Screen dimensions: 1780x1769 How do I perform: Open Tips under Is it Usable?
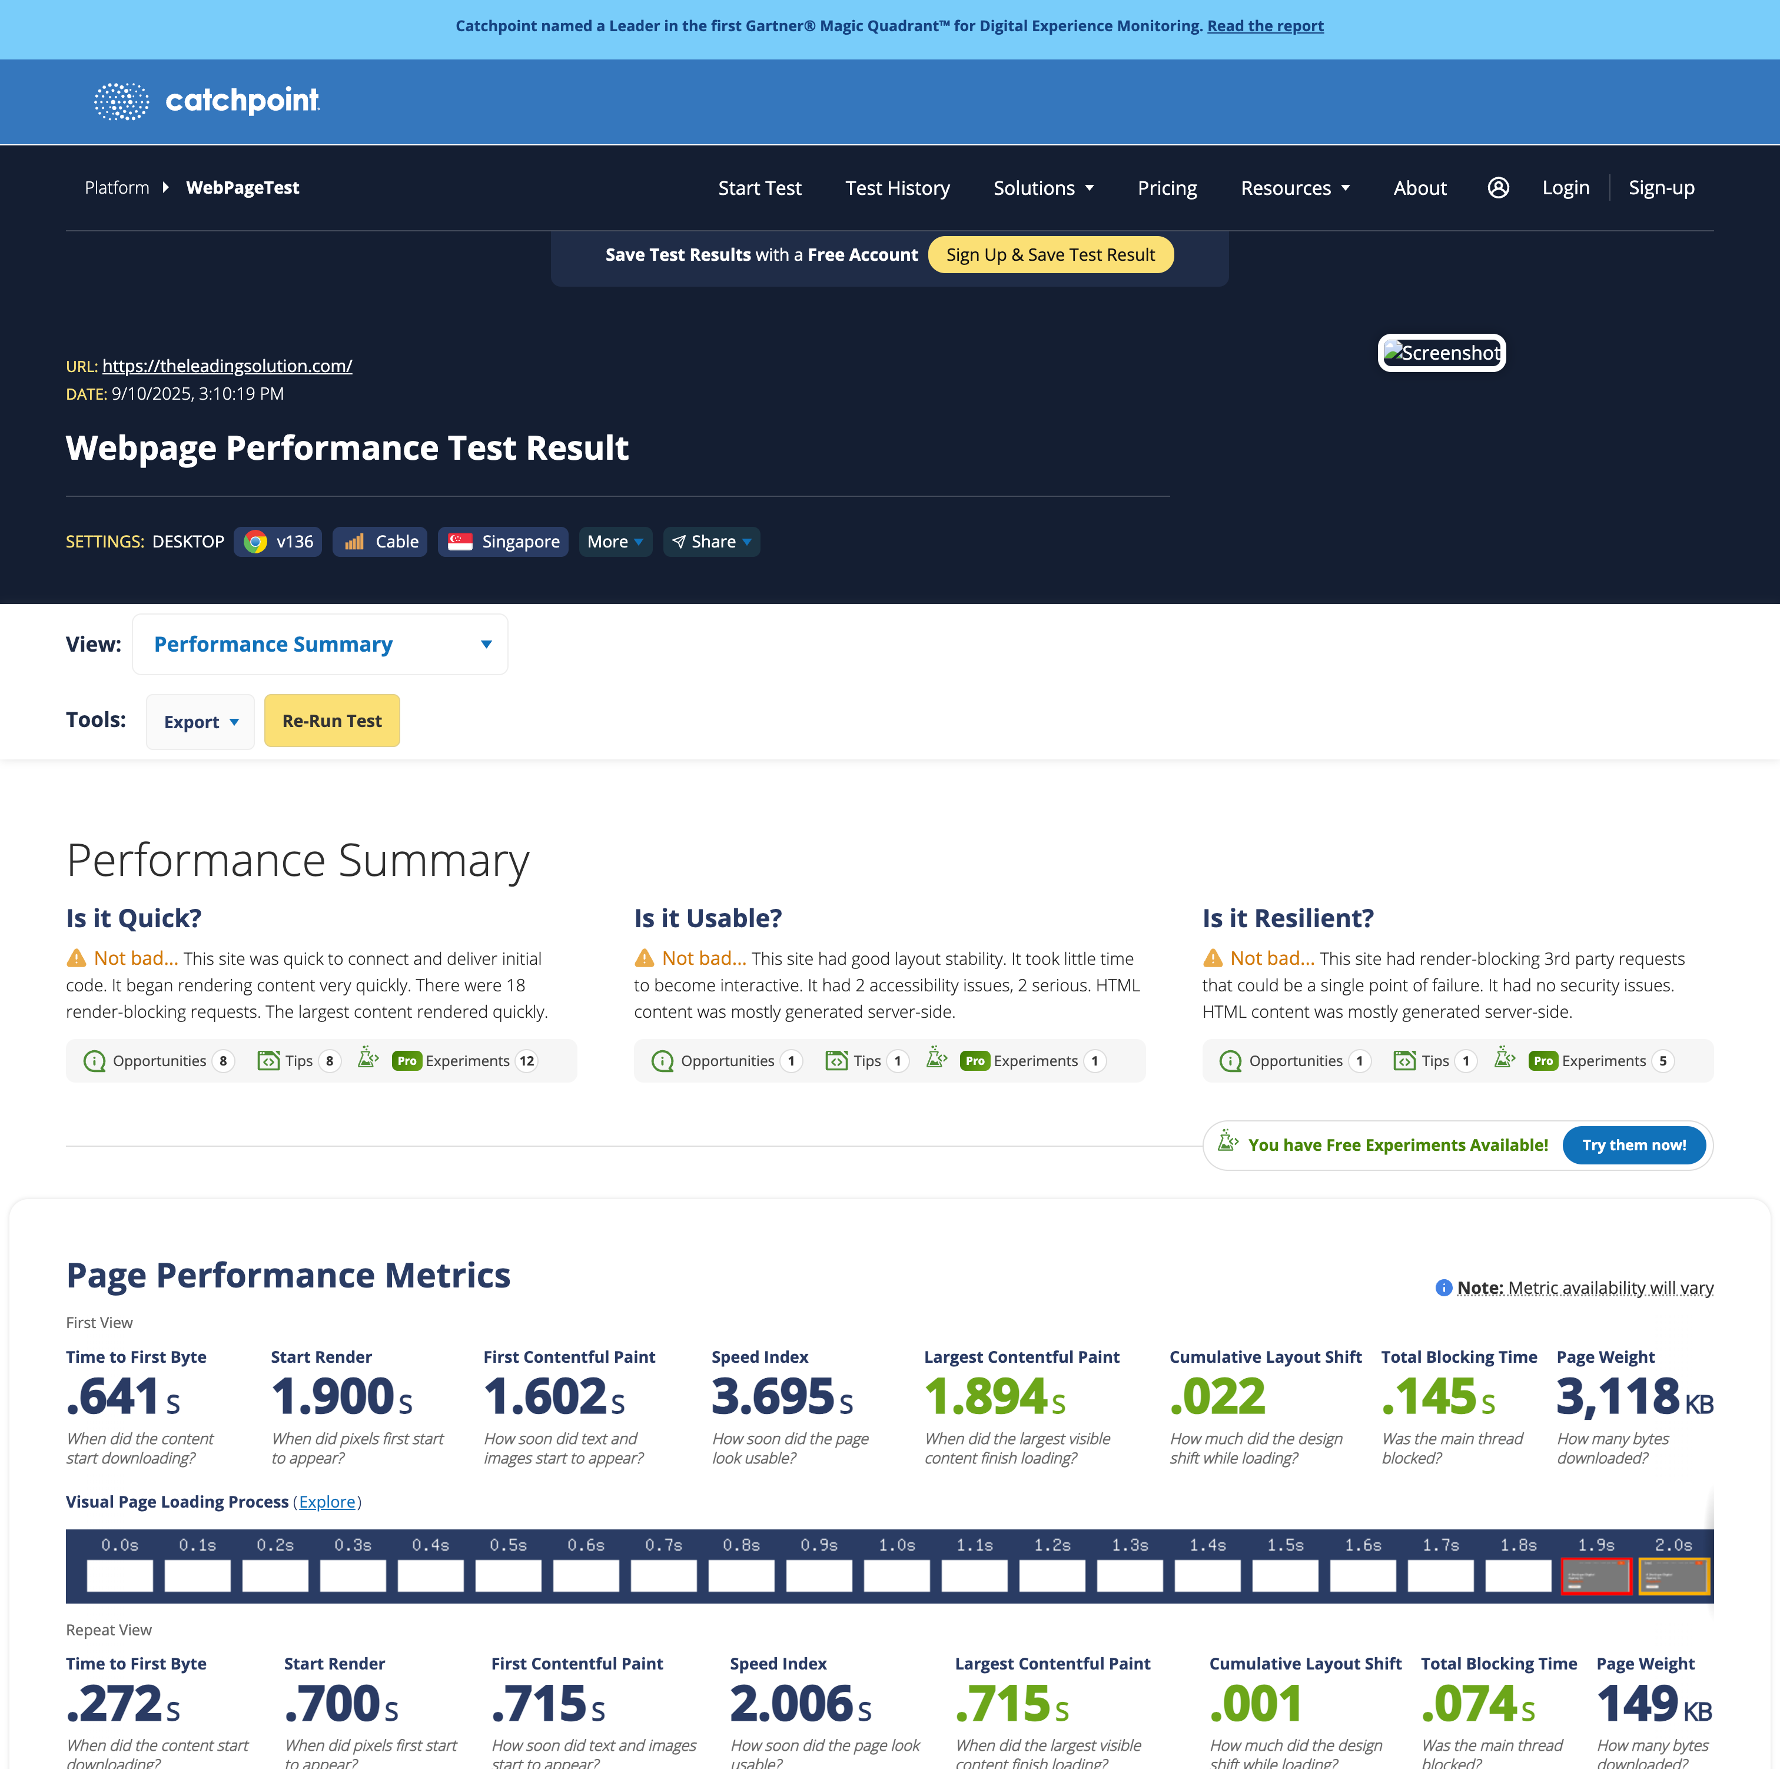tap(867, 1061)
